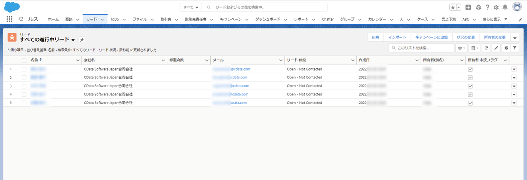Screen dimensions: 527x180
Task: Pin this list view
Action: click(82, 40)
